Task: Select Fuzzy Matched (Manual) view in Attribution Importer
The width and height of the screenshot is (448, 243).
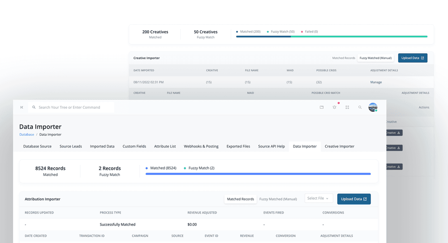Action: [x=278, y=199]
